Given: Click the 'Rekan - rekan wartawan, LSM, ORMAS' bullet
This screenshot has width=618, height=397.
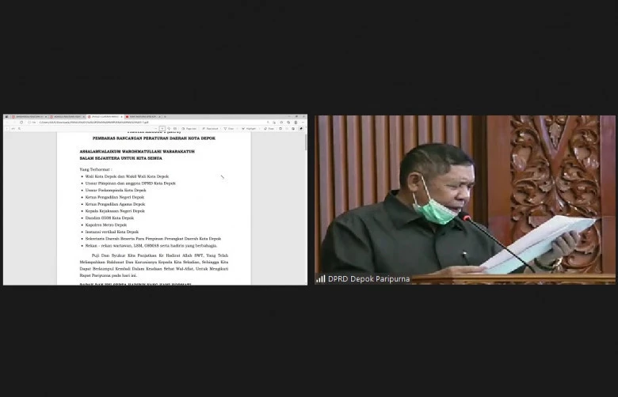Looking at the screenshot, I should coord(151,245).
